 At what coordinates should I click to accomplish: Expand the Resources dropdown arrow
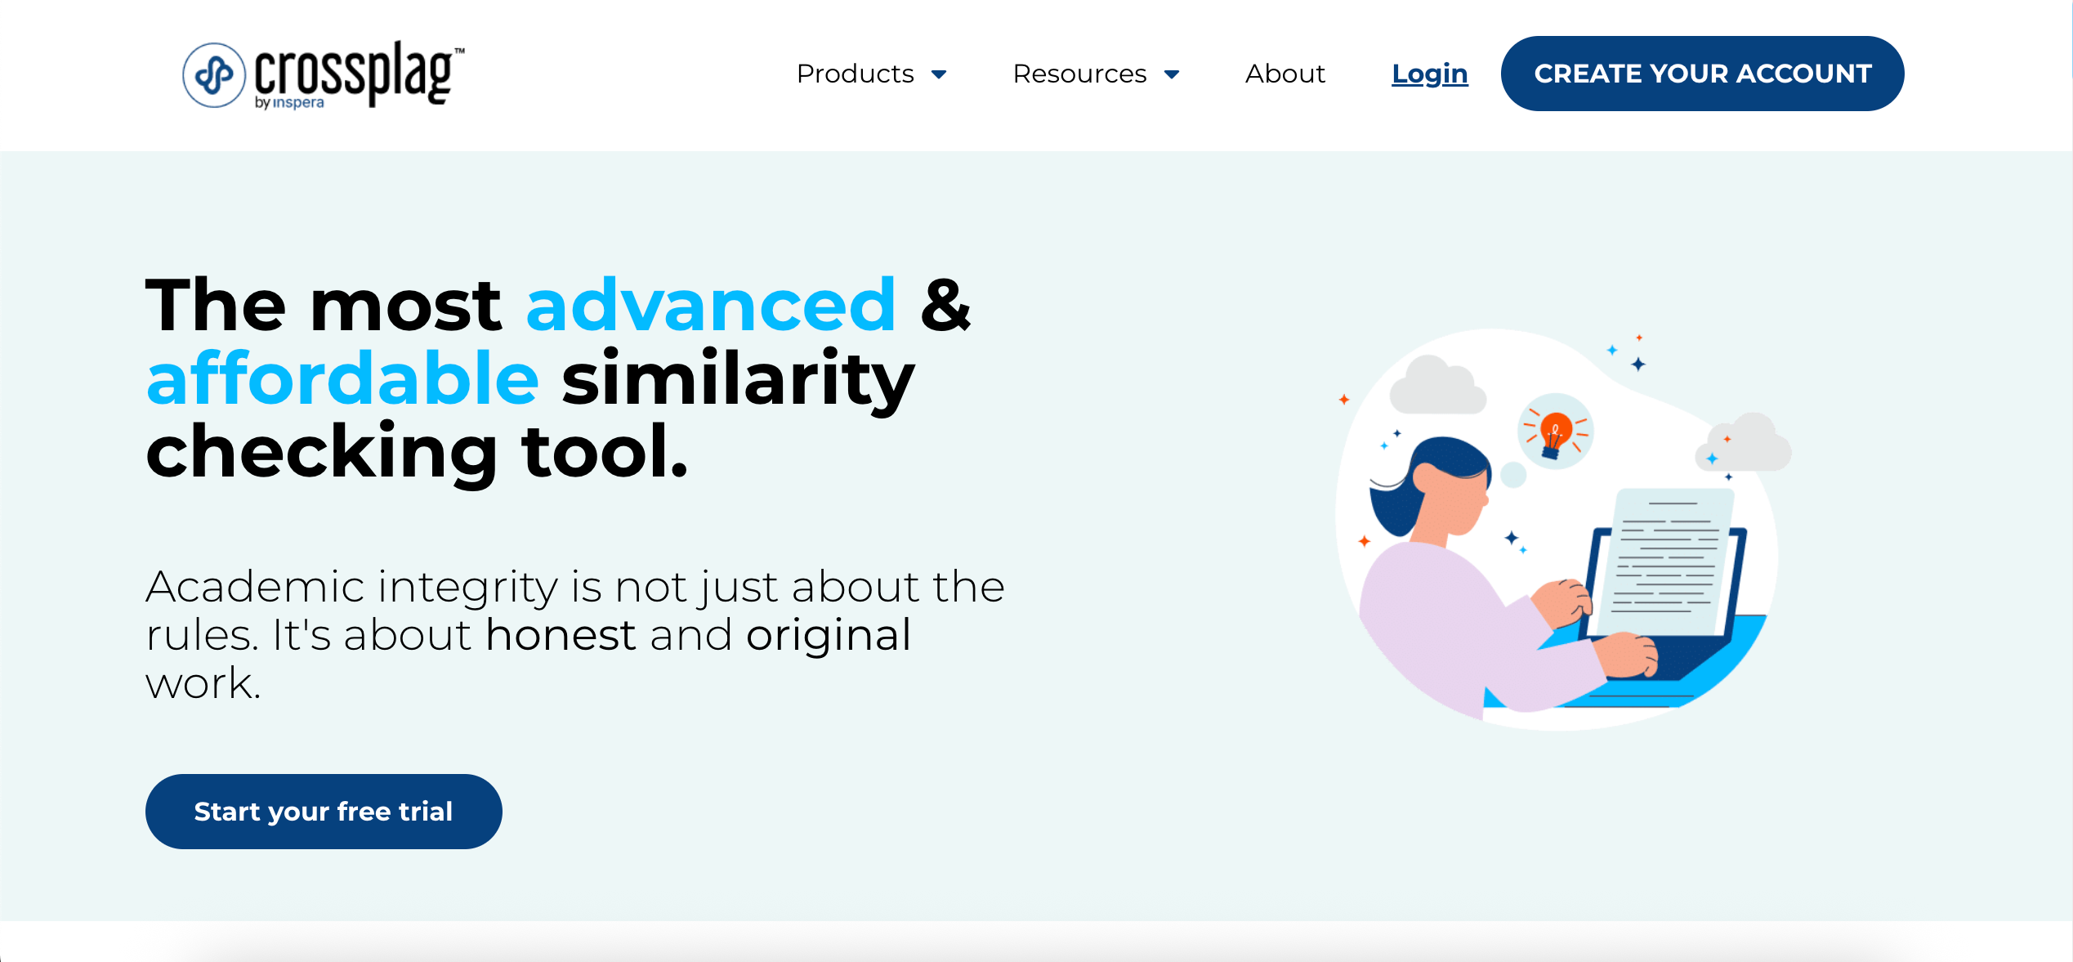coord(1172,74)
